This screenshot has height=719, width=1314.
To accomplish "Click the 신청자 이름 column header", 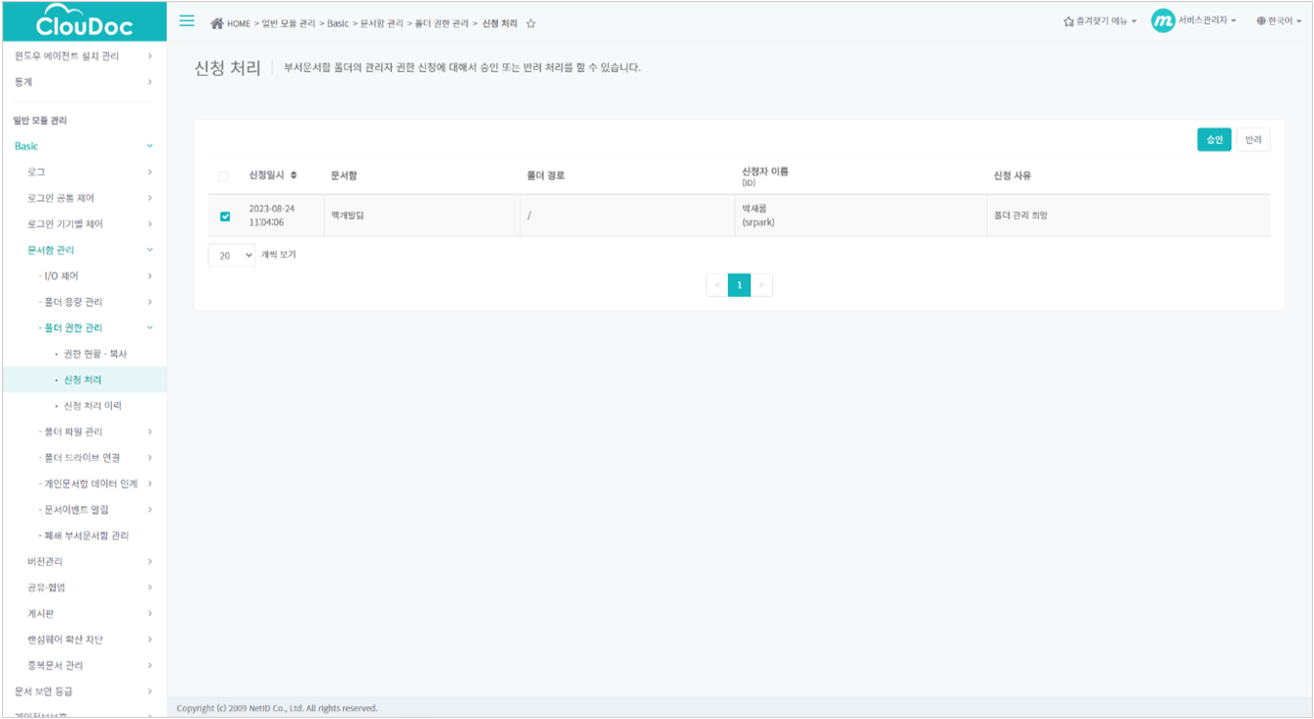I will click(x=765, y=171).
